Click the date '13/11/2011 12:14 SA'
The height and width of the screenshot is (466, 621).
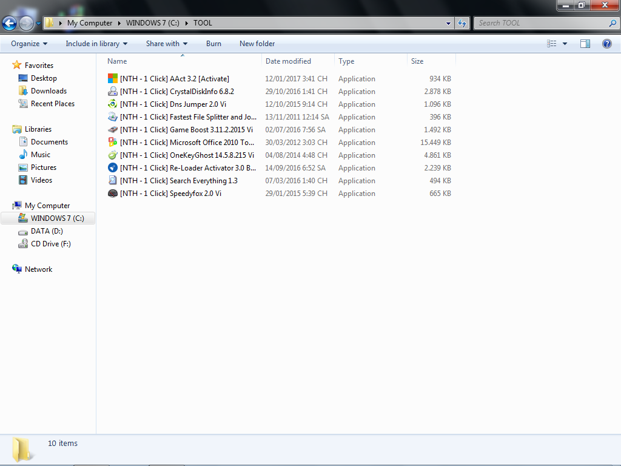(x=297, y=117)
